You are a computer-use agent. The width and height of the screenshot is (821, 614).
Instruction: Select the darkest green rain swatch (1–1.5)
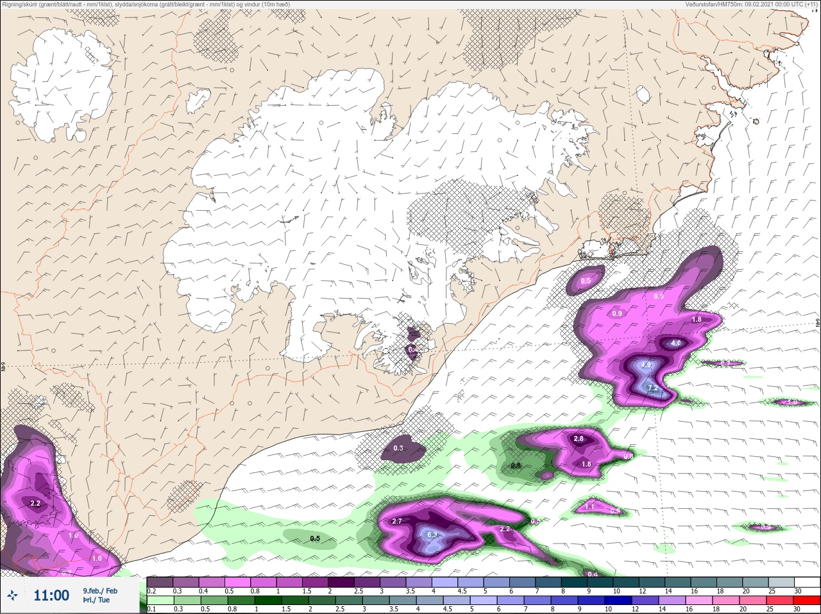click(268, 601)
